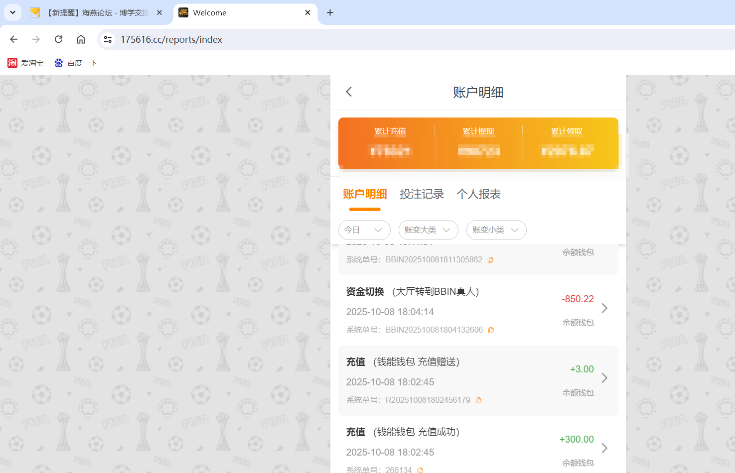Click the site information icon in the address bar
This screenshot has height=473, width=735.
pyautogui.click(x=108, y=39)
